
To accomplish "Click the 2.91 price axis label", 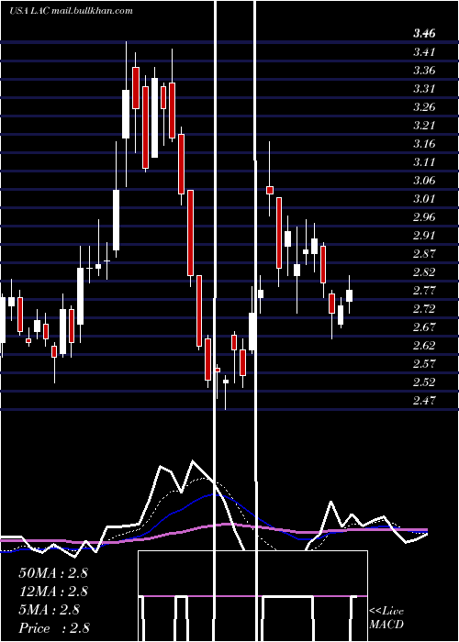I will click(x=424, y=236).
